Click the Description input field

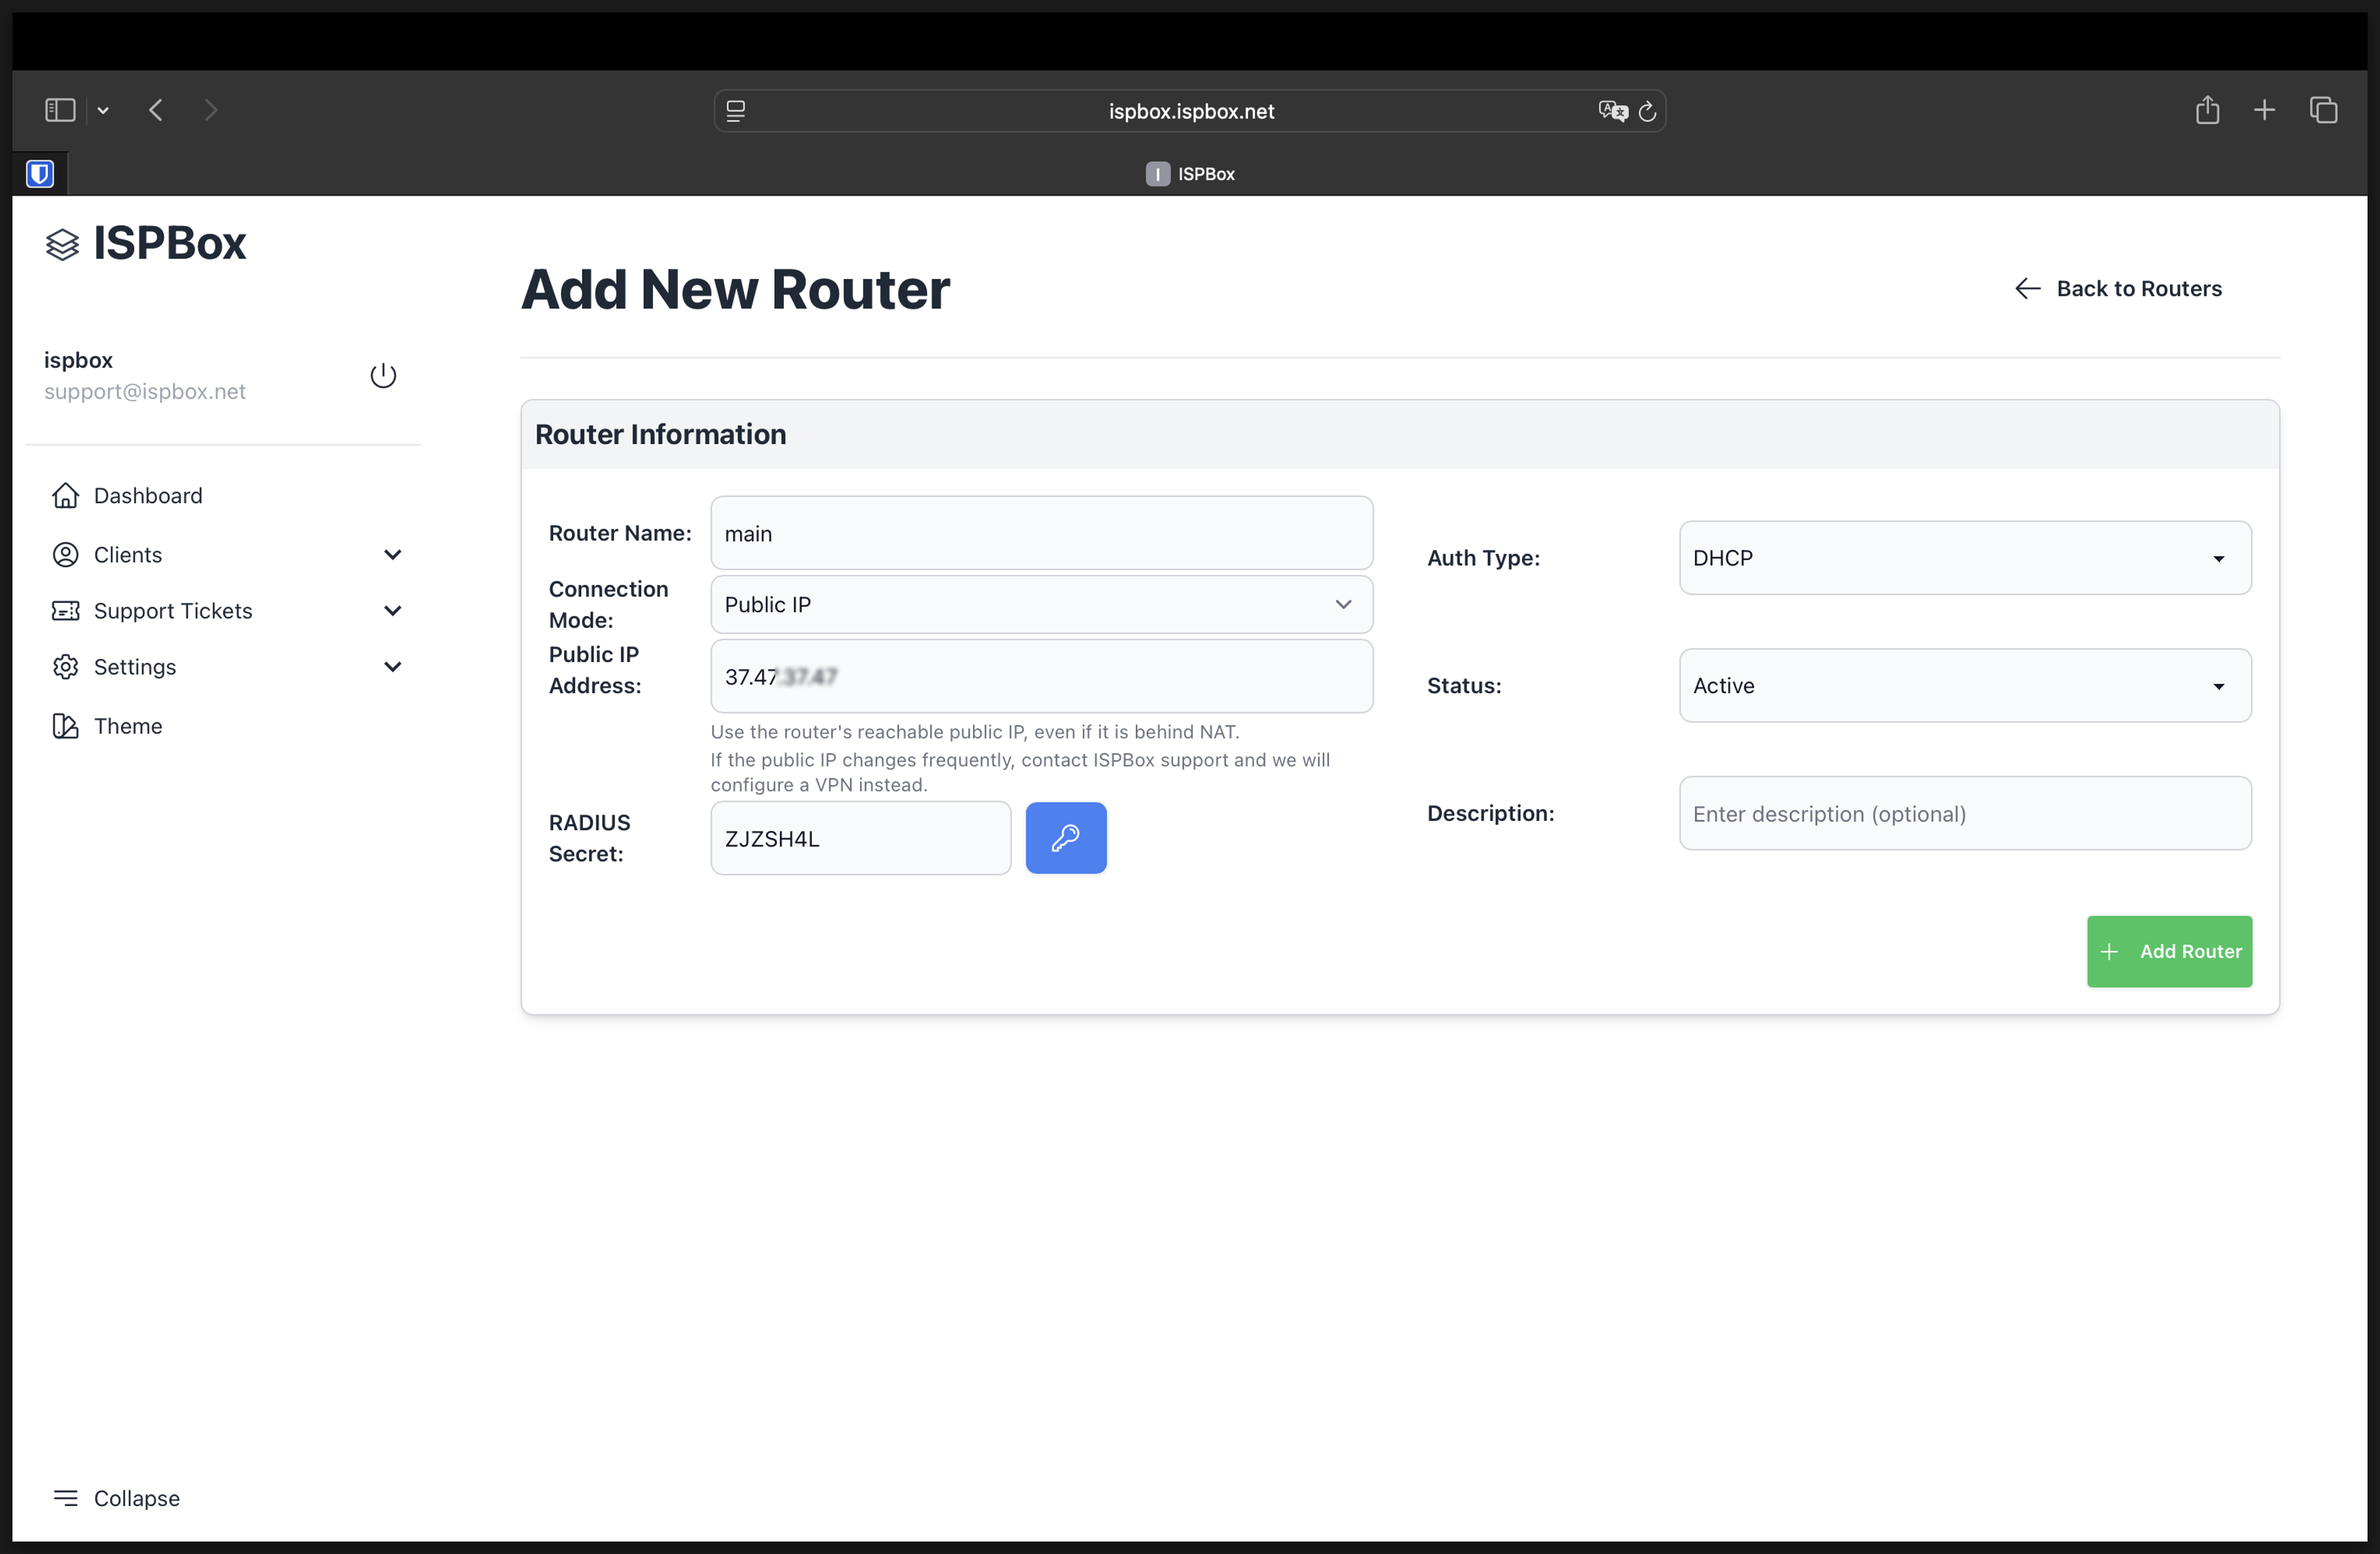click(x=1964, y=813)
